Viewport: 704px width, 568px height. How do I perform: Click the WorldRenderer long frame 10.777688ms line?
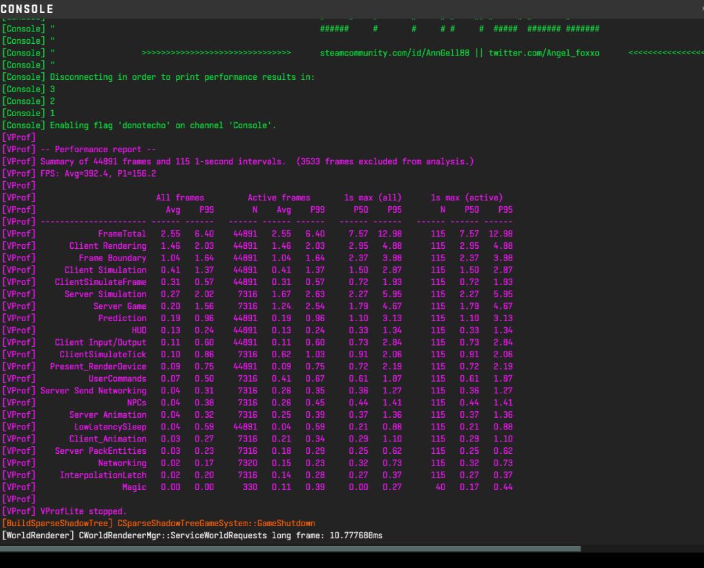coord(192,536)
